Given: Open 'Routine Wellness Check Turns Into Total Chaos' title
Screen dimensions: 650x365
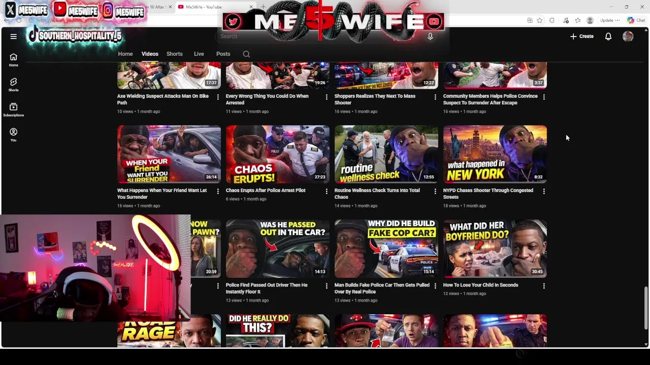Looking at the screenshot, I should [377, 194].
